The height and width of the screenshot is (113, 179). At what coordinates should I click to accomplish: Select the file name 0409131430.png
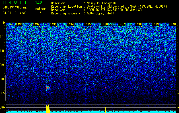(x=15, y=7)
